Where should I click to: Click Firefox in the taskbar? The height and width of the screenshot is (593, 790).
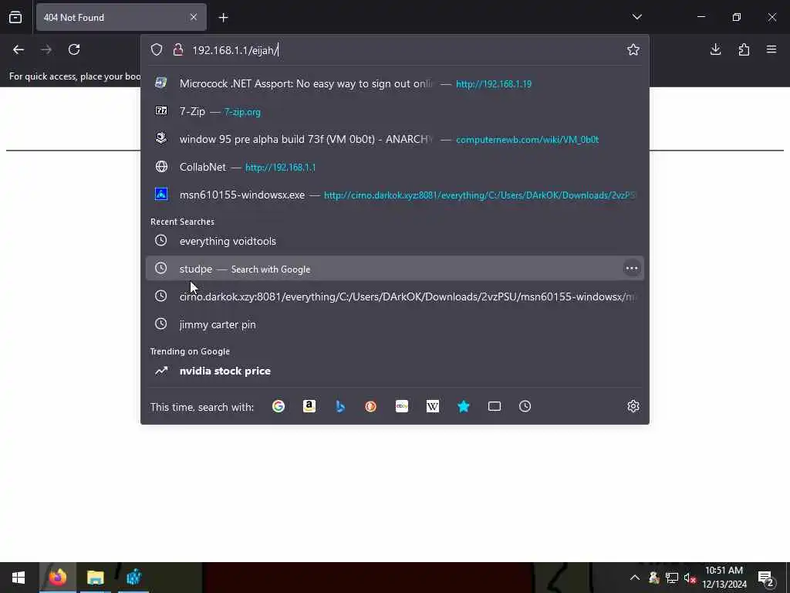pyautogui.click(x=57, y=578)
